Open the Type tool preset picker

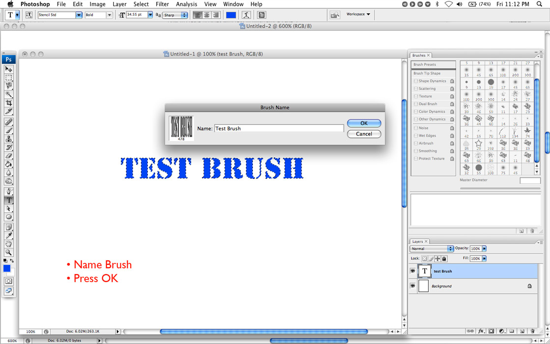point(17,15)
